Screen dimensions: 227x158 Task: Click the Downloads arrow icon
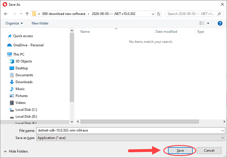tap(12, 82)
